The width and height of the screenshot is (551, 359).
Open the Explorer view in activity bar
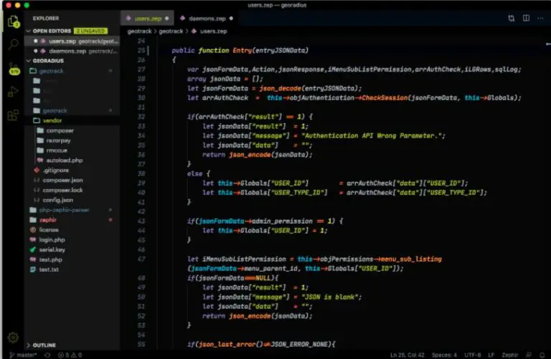point(12,21)
